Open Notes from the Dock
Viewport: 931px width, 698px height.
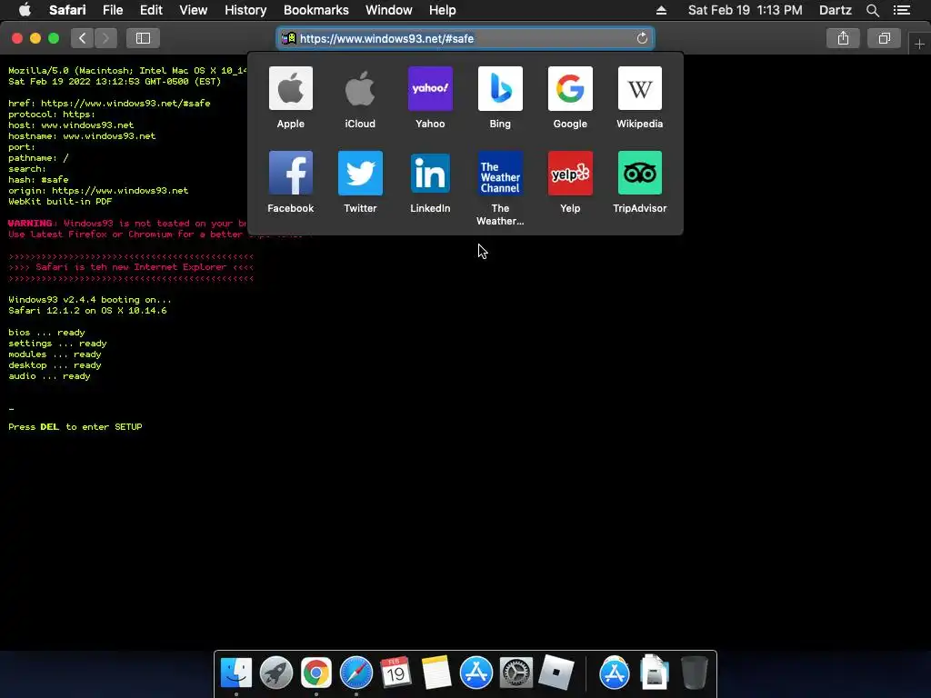pyautogui.click(x=435, y=673)
